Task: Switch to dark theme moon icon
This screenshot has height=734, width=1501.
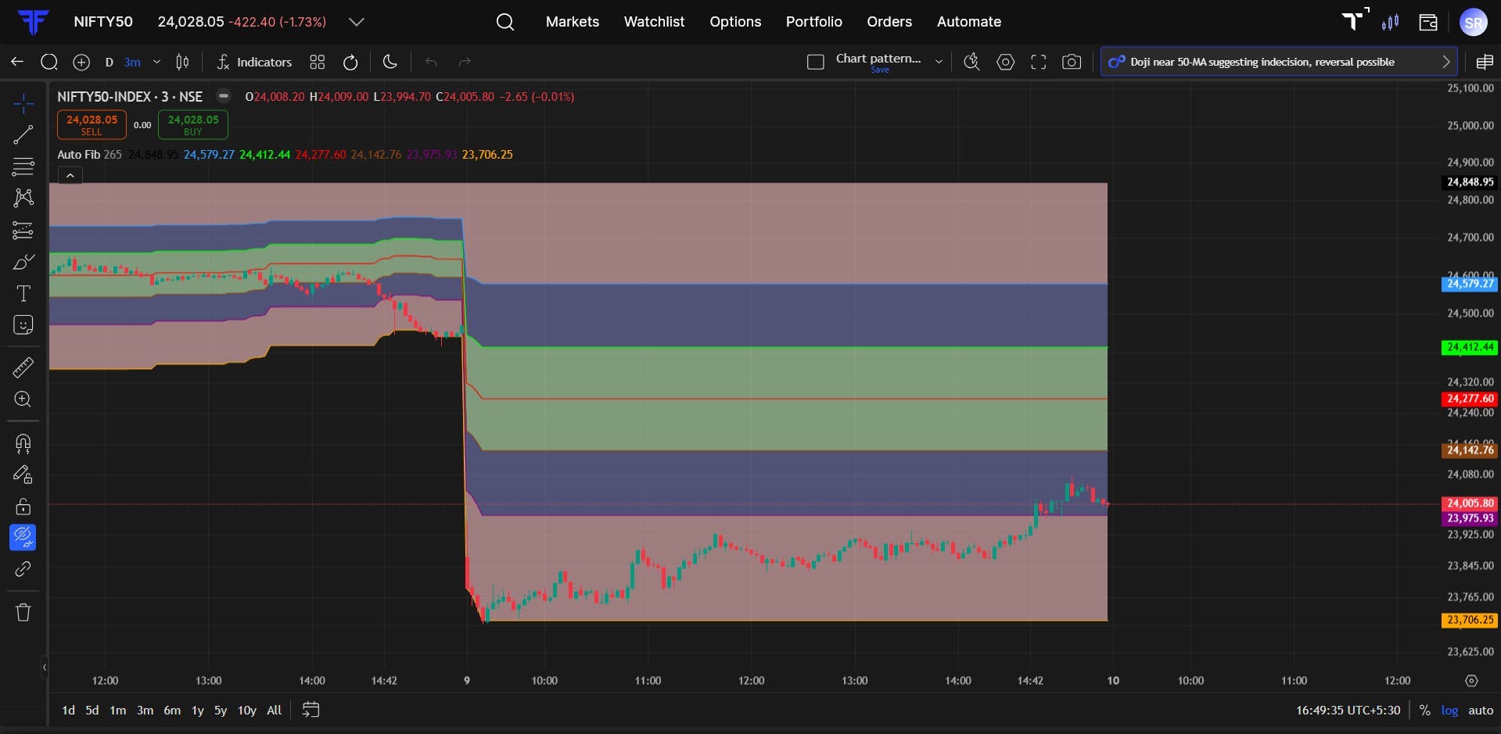Action: click(x=390, y=62)
